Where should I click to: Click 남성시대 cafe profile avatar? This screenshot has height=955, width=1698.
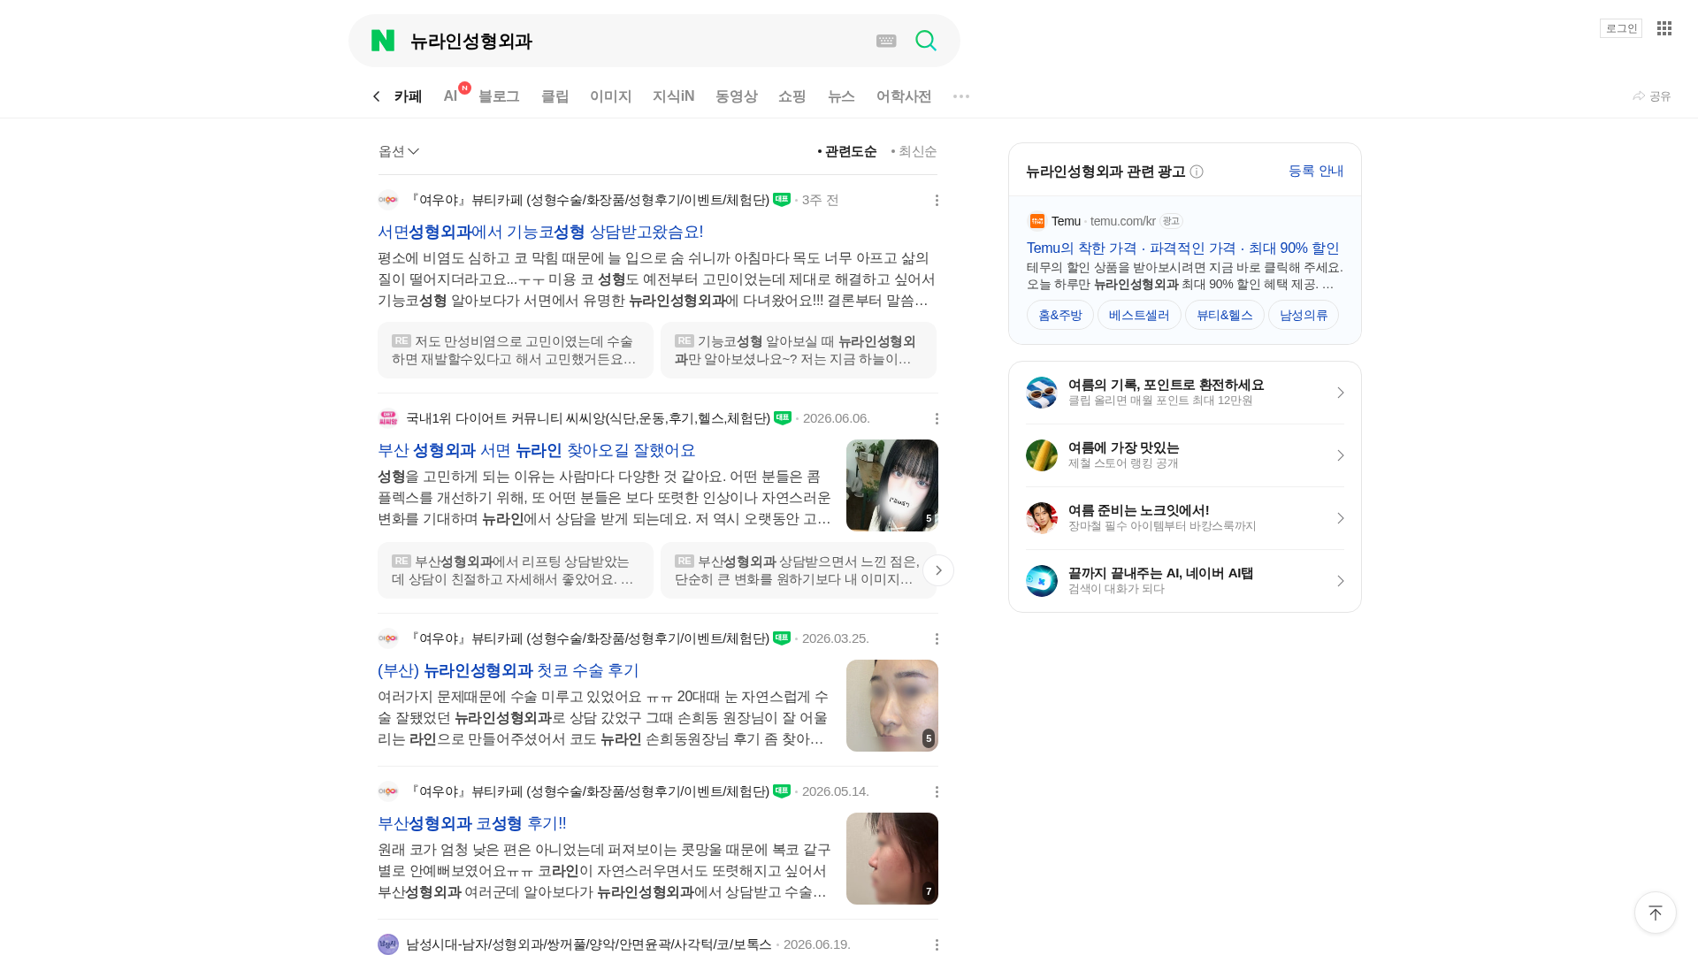(388, 945)
